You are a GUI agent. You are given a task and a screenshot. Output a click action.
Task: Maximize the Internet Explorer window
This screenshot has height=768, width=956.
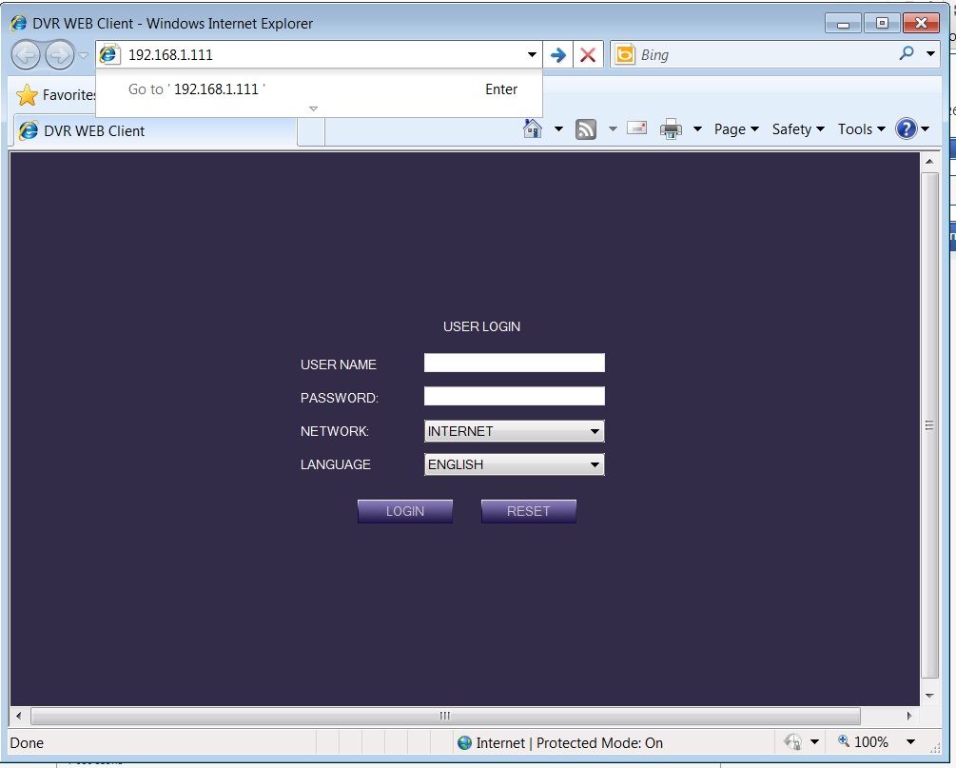[x=882, y=24]
